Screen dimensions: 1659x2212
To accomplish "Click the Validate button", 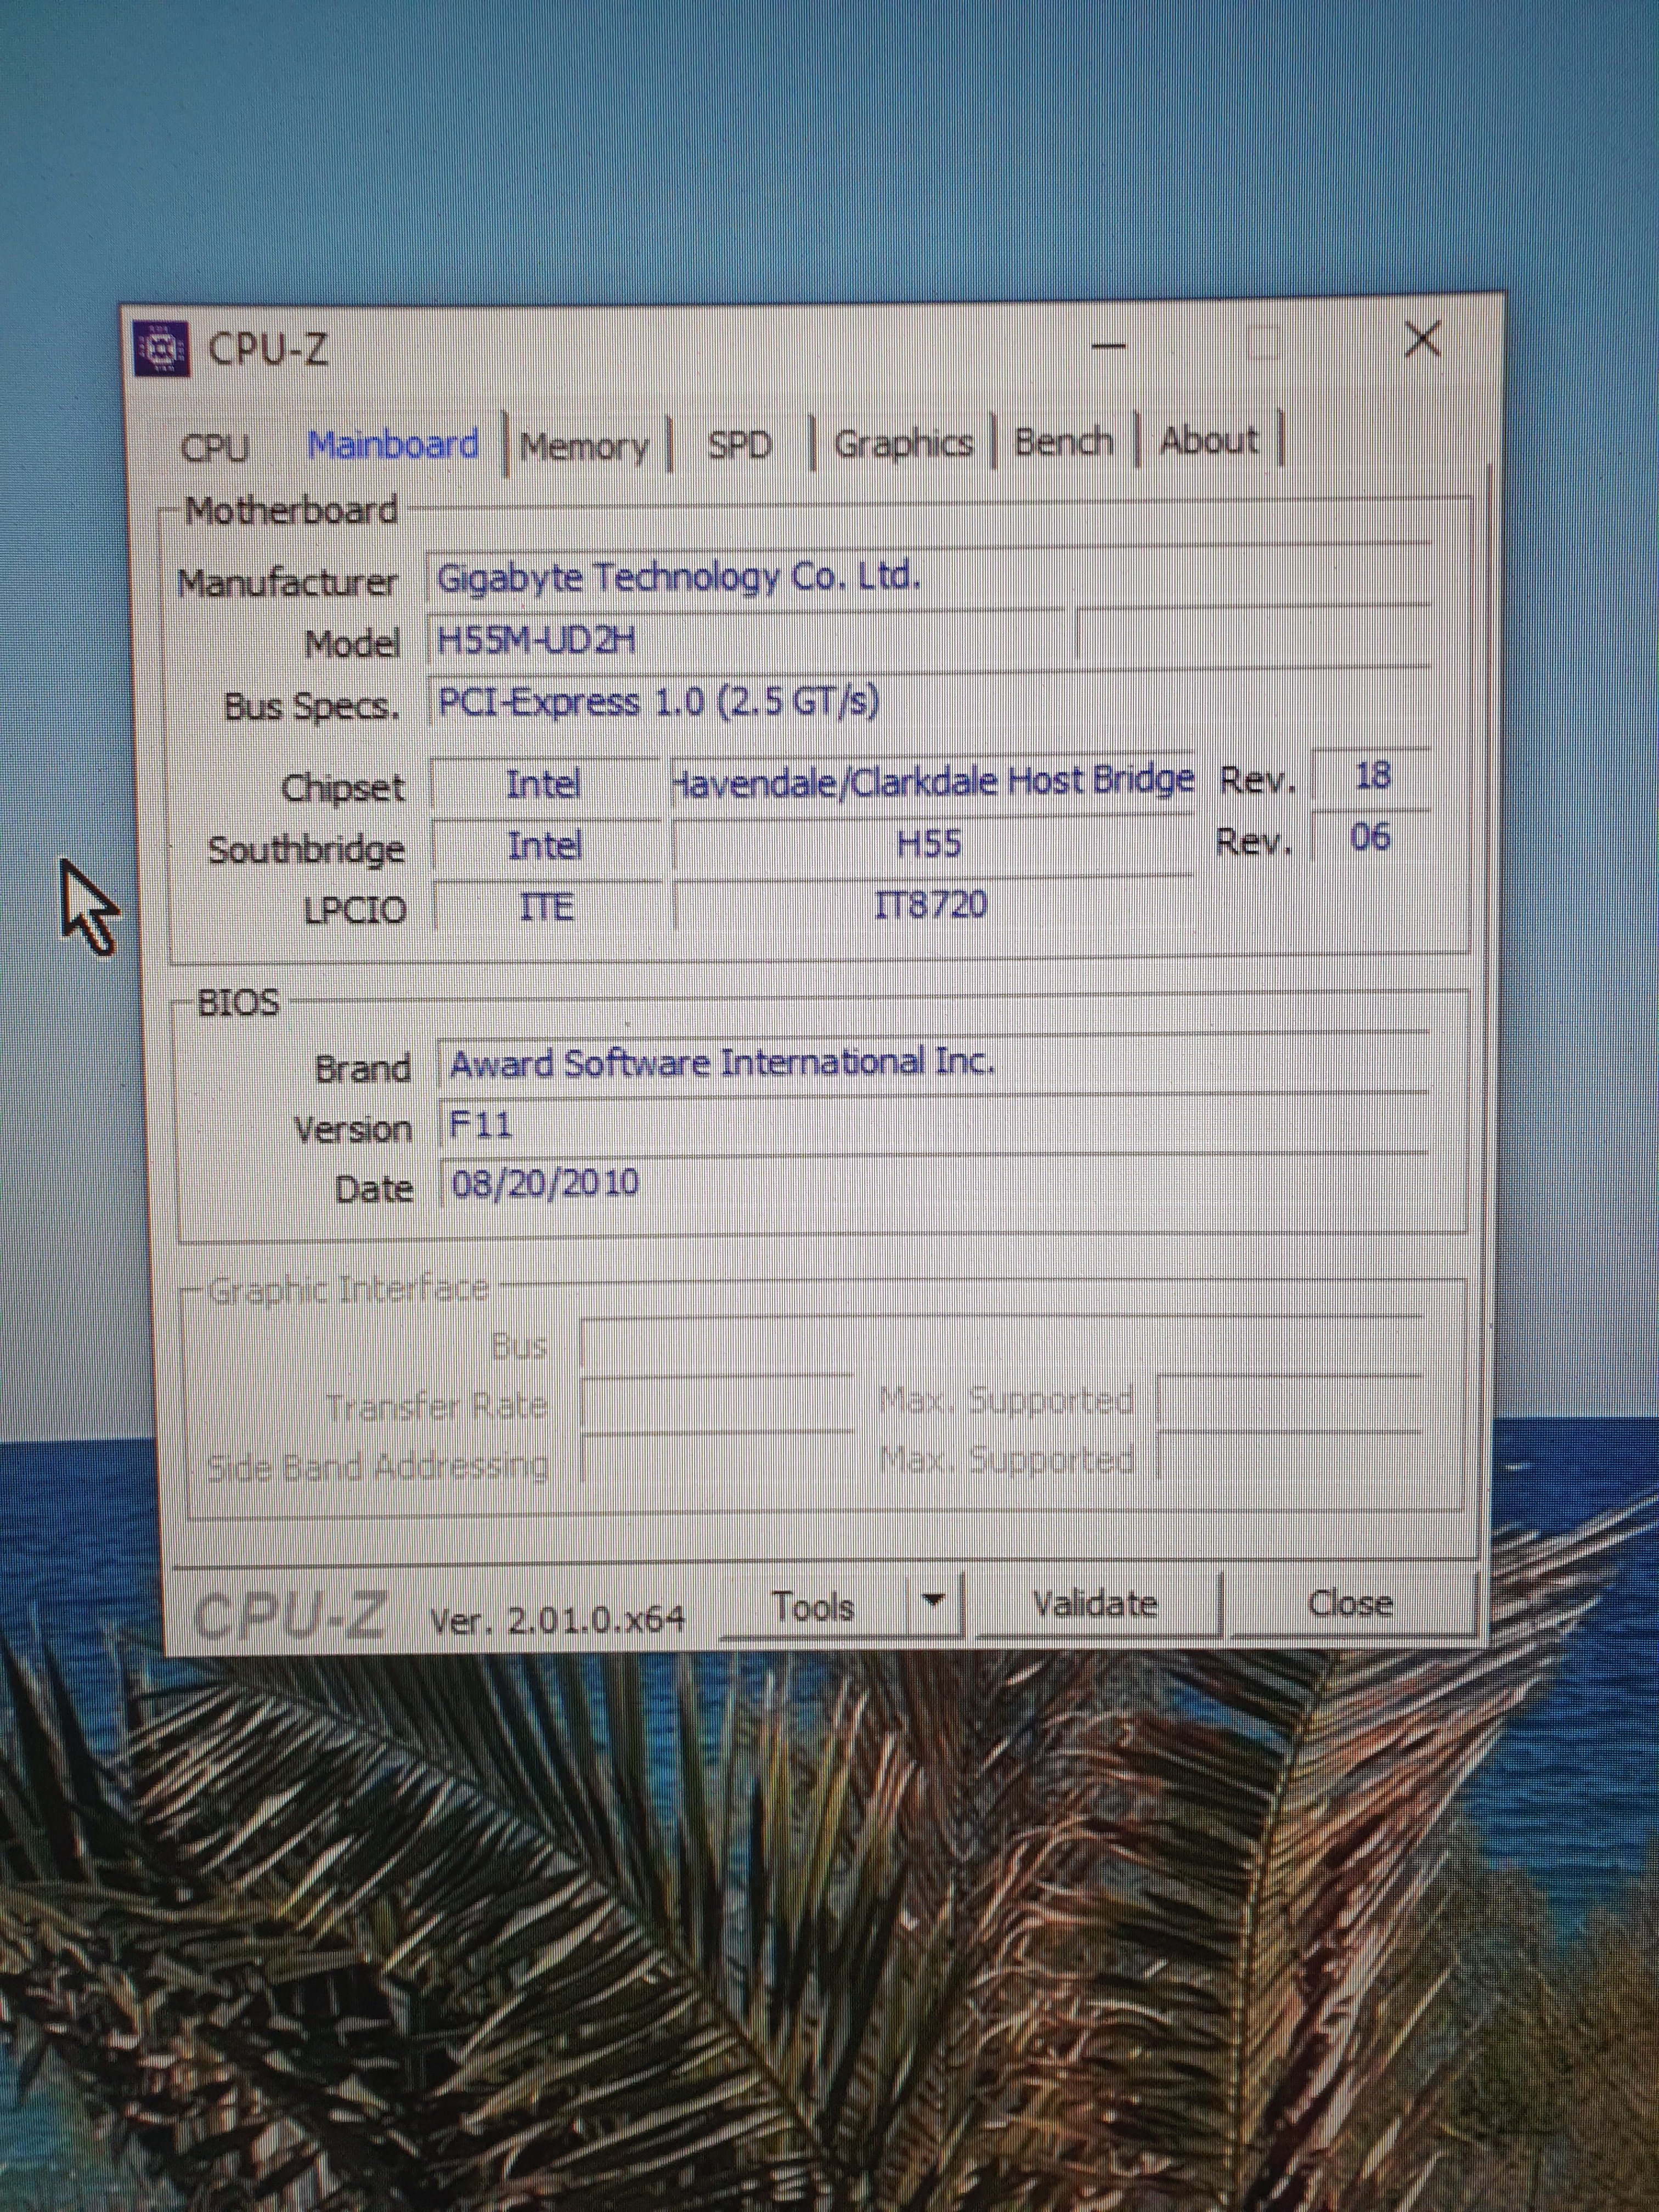I will pos(1095,1604).
